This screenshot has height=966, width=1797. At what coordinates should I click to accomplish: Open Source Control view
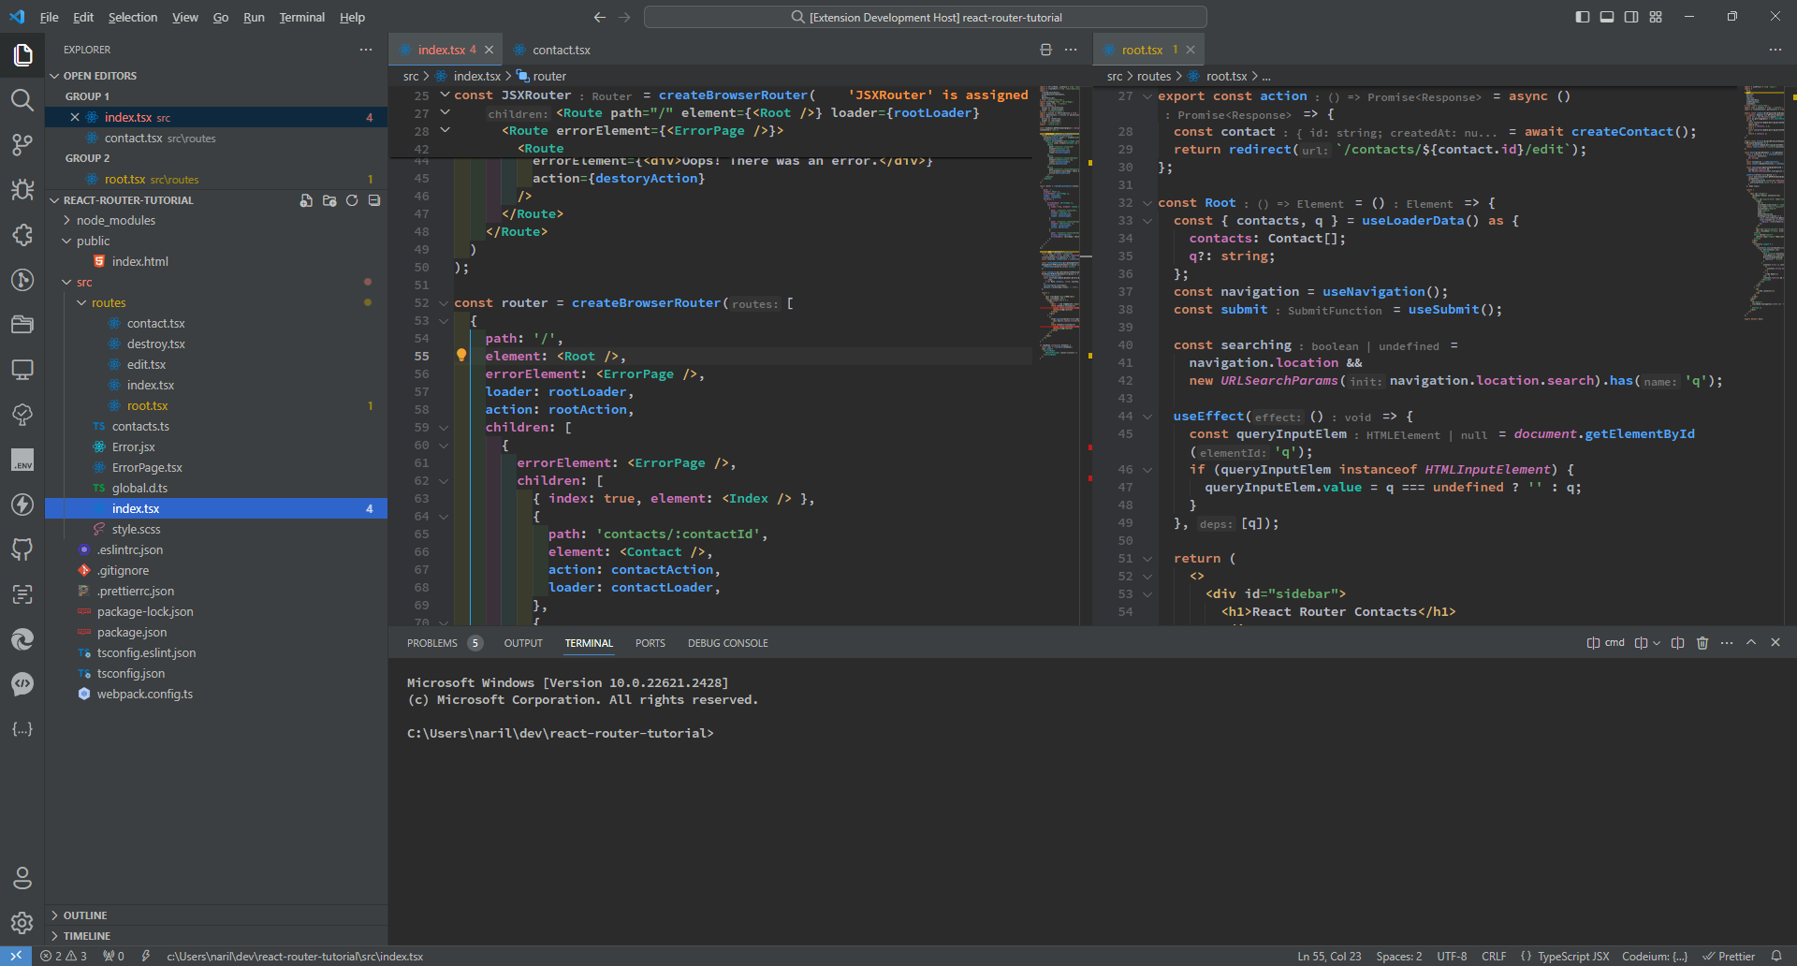[x=22, y=144]
